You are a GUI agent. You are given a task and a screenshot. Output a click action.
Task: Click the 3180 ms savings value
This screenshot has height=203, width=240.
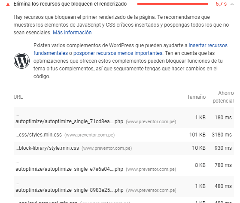[x=222, y=135]
